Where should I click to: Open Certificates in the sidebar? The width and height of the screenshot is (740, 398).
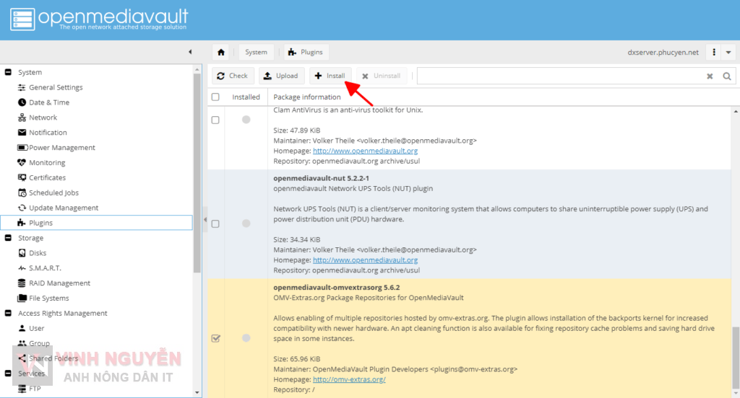pos(47,178)
